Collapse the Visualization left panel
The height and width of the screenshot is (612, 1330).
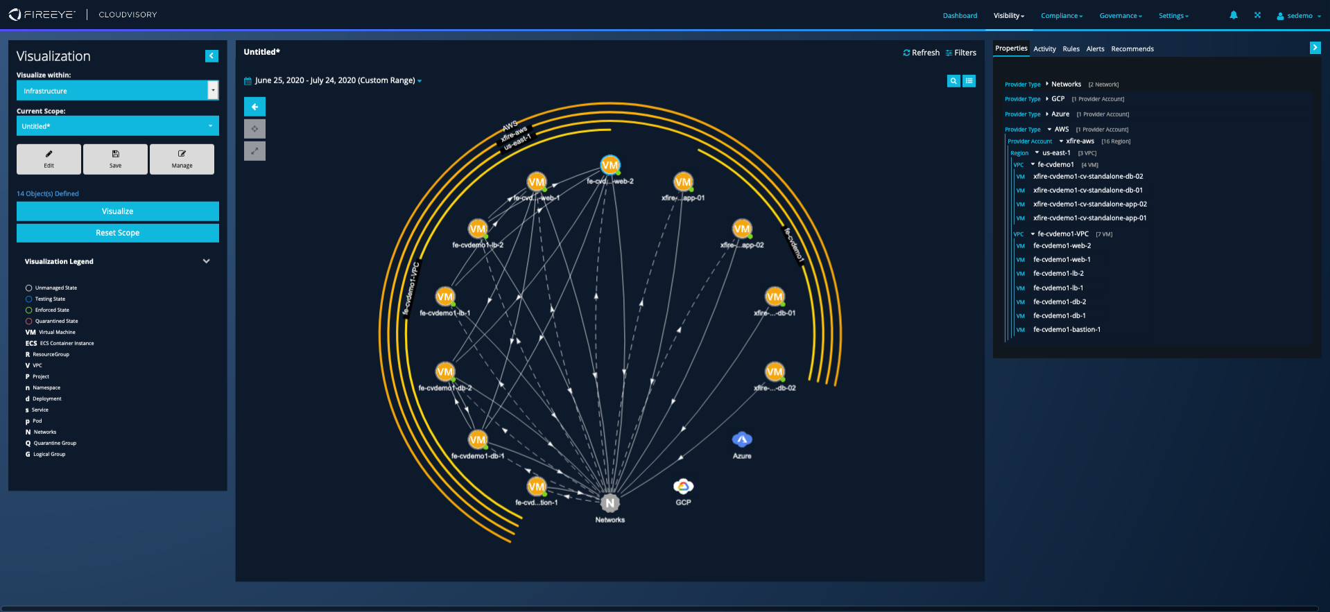212,56
